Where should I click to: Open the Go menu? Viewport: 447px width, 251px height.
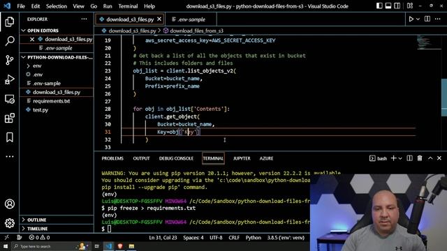click(94, 6)
